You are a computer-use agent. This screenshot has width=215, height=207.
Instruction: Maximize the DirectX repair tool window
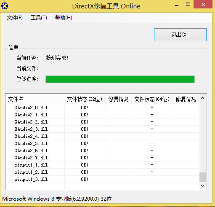click(x=188, y=5)
